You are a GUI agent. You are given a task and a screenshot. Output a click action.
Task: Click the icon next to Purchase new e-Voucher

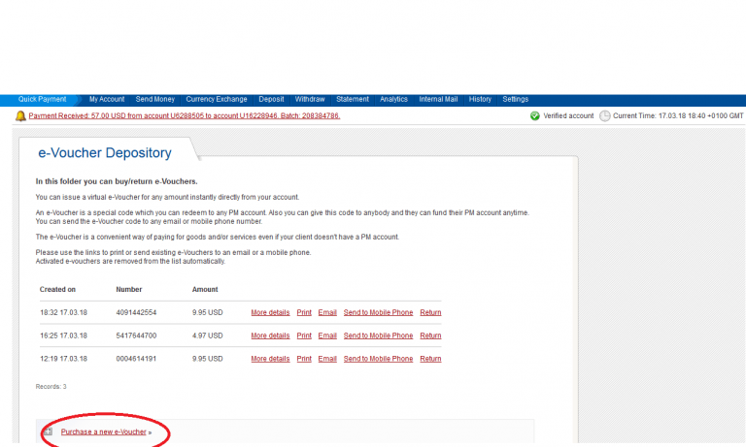[x=49, y=431]
